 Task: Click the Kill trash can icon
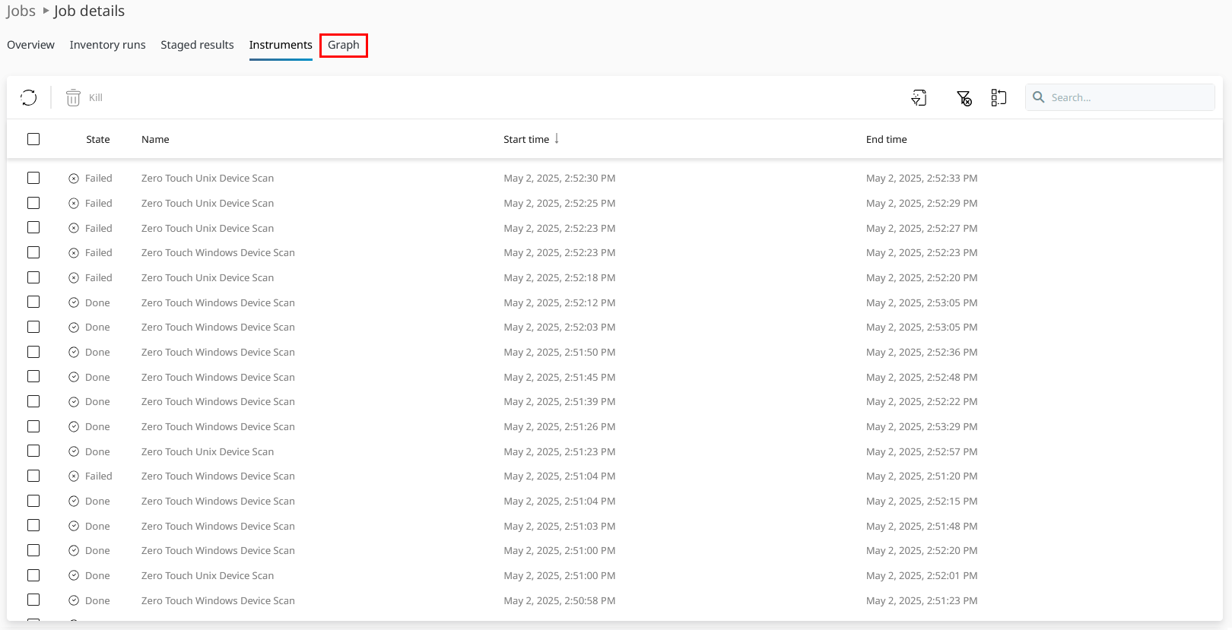[x=73, y=97]
